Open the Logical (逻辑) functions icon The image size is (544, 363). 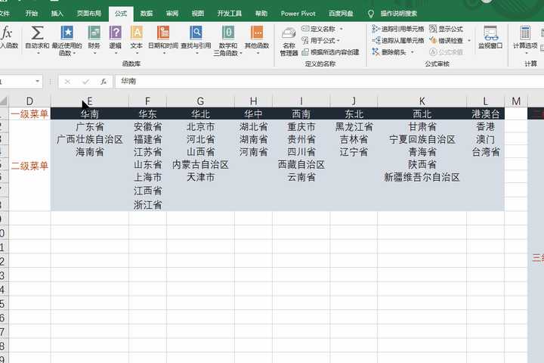point(115,33)
